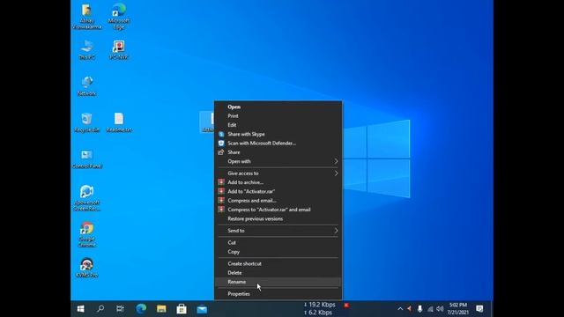Show hidden system tray icons
564x317 pixels.
click(400, 309)
